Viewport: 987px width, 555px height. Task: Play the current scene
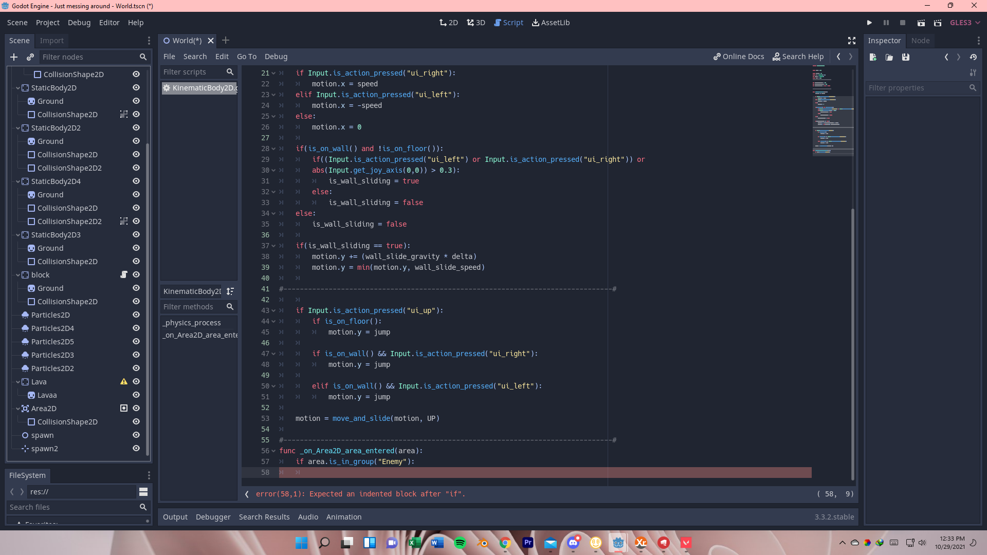click(921, 23)
